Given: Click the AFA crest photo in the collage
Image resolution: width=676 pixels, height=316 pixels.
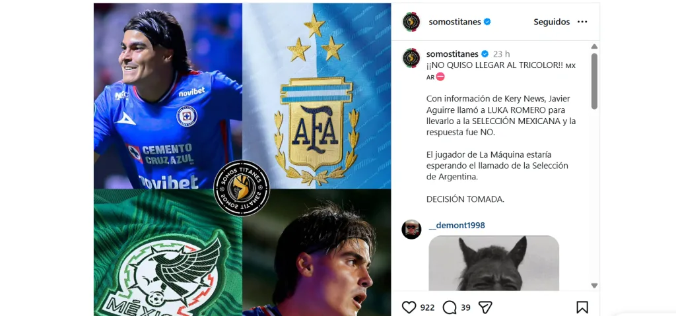Looking at the screenshot, I should (x=316, y=96).
